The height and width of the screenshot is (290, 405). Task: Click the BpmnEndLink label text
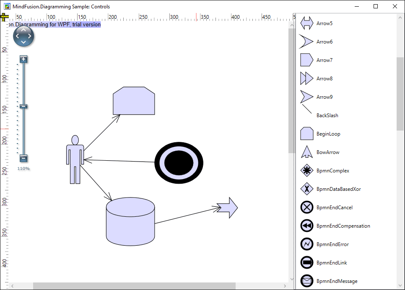332,263
